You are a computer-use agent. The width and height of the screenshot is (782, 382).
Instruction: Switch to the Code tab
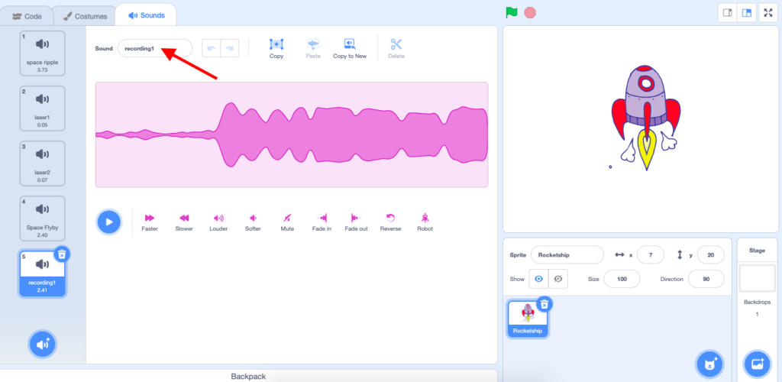(27, 16)
